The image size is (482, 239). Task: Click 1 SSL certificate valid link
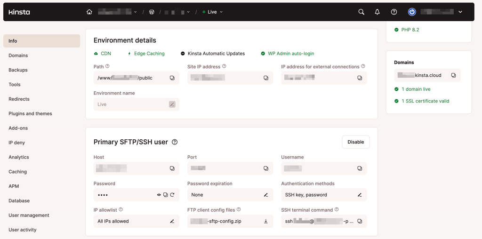click(x=422, y=101)
